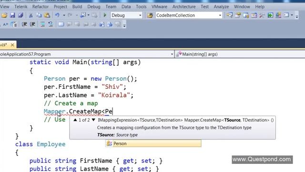
Task: Open the Analyze menu
Action: [x=221, y=7]
